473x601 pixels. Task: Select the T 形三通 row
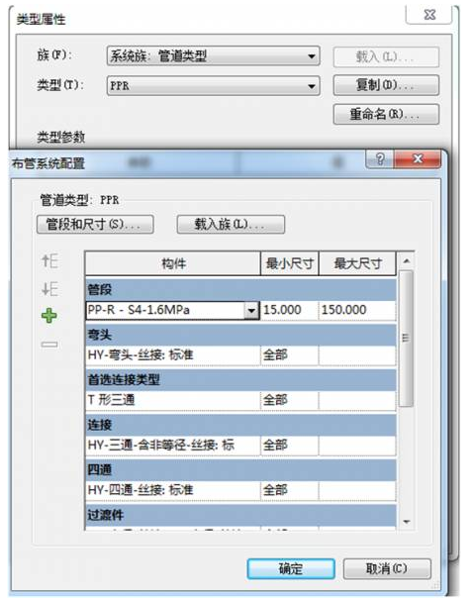pyautogui.click(x=173, y=401)
